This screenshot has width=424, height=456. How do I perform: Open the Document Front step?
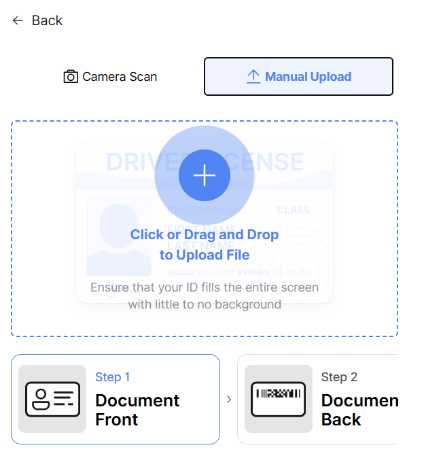tap(137, 410)
